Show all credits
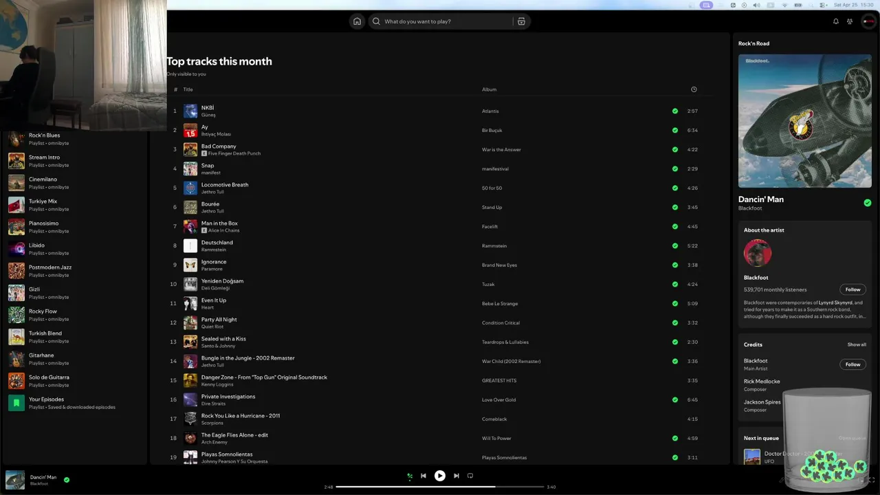The height and width of the screenshot is (495, 880). click(x=857, y=344)
